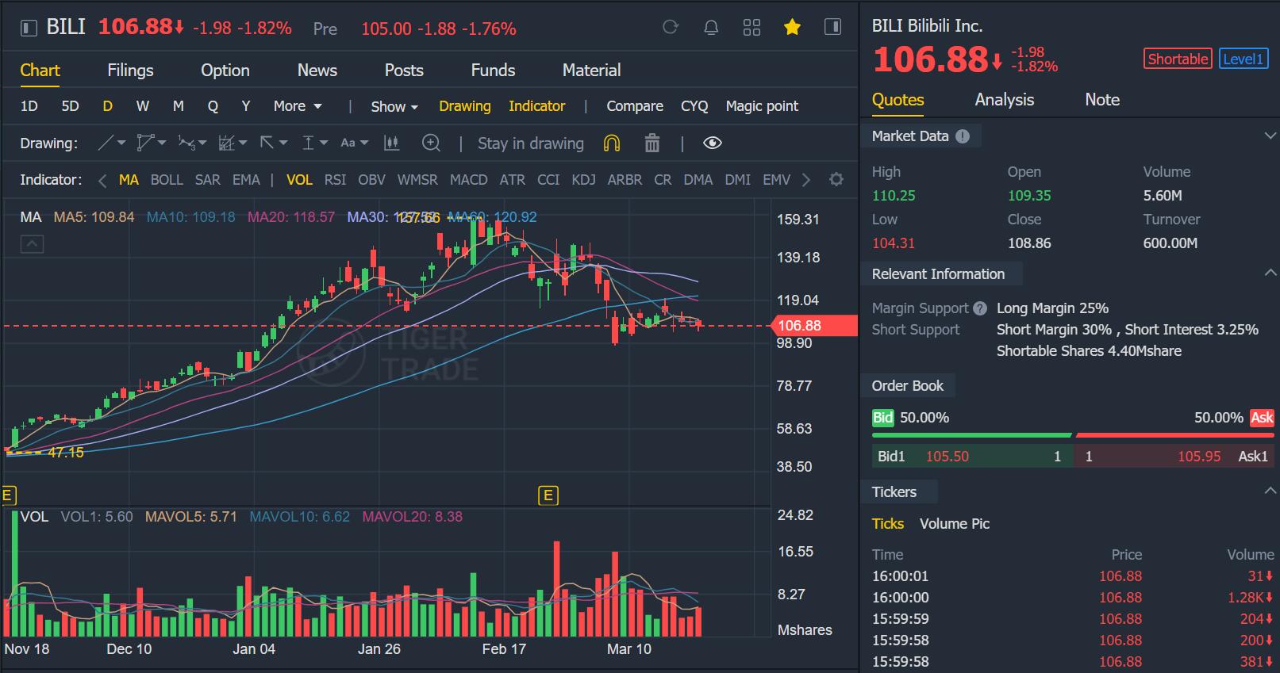The image size is (1280, 673).
Task: Click the earnings E marker at chart left
Action: pos(8,495)
